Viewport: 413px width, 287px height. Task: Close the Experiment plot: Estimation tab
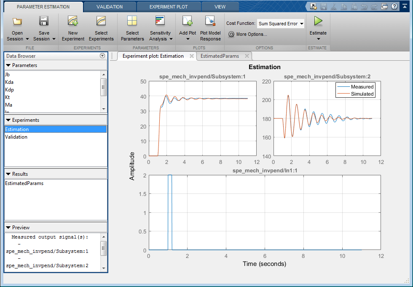tap(192, 56)
